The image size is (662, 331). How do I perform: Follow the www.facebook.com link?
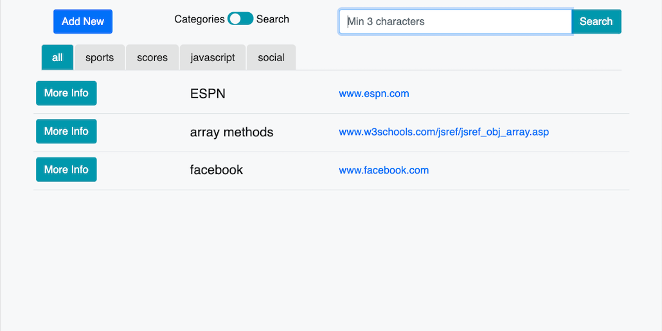coord(384,170)
